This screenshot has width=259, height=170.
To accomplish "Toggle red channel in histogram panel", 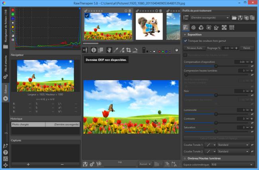I will (13, 10).
